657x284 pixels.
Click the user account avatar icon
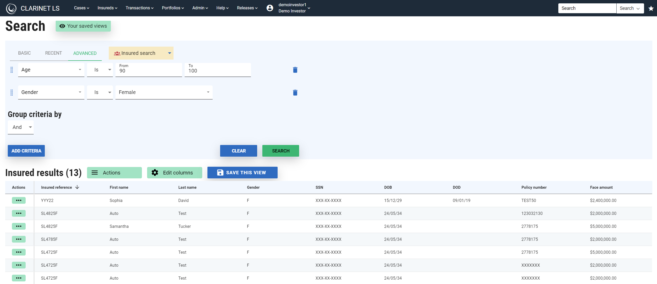click(270, 8)
